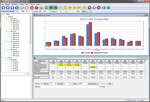Click the Value field showing 6,545
Screen dimensions: 150x102
(83, 84)
